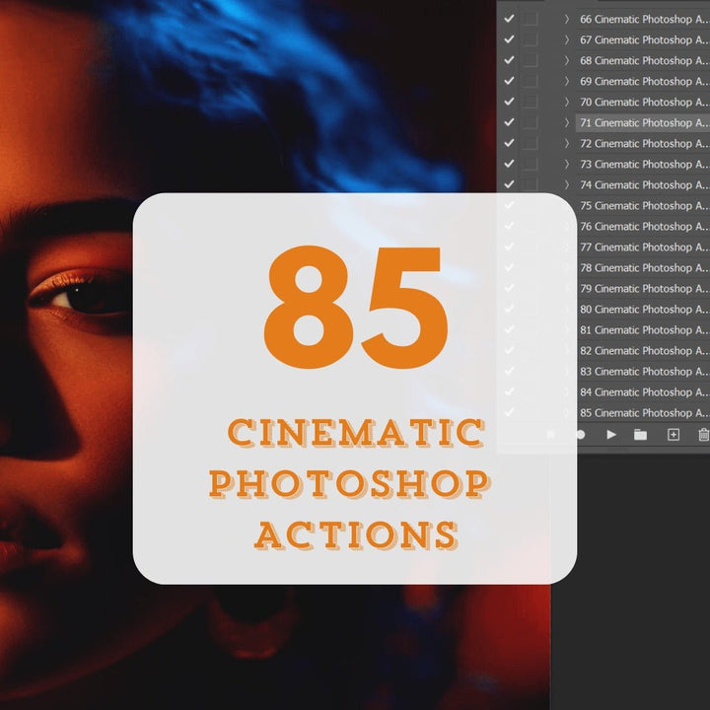Select action name '70 Cinematic Photoshop A...'
Screen dimensions: 710x710
click(644, 102)
